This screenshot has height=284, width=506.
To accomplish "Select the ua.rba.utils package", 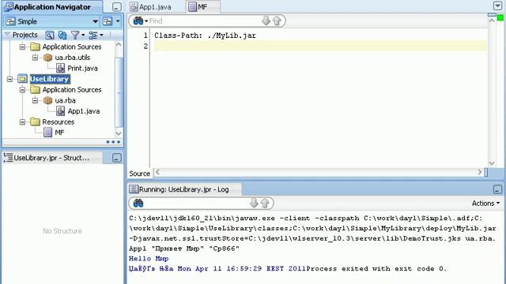I will click(72, 58).
